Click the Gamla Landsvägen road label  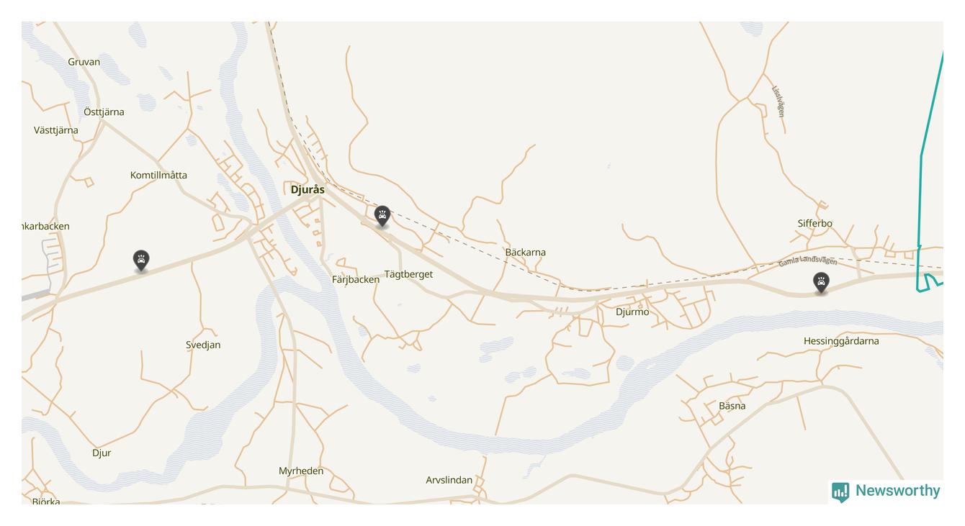click(x=807, y=261)
